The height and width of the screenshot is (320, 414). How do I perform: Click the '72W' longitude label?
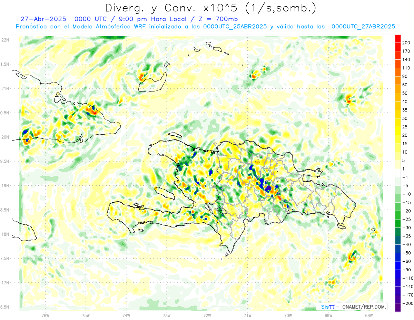207,315
